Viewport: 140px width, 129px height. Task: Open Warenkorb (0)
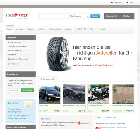(x=111, y=16)
